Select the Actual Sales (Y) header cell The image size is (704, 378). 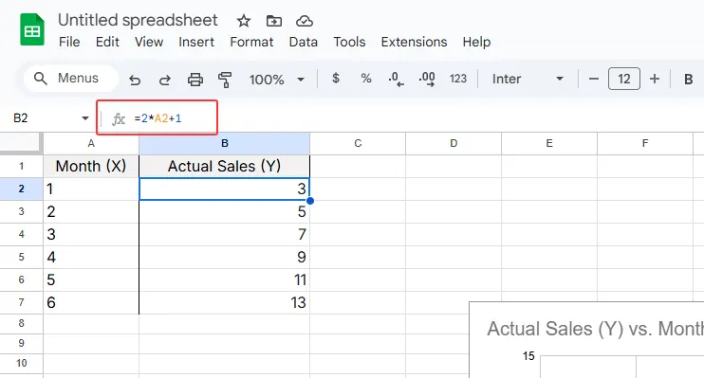point(225,167)
